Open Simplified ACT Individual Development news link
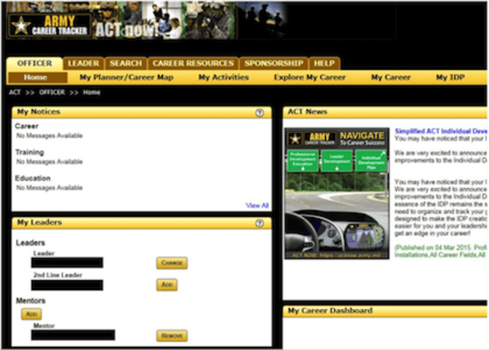The width and height of the screenshot is (489, 350). click(441, 131)
